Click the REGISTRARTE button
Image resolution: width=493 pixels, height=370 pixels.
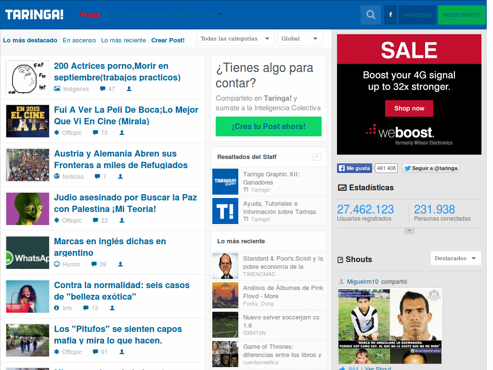click(x=461, y=15)
